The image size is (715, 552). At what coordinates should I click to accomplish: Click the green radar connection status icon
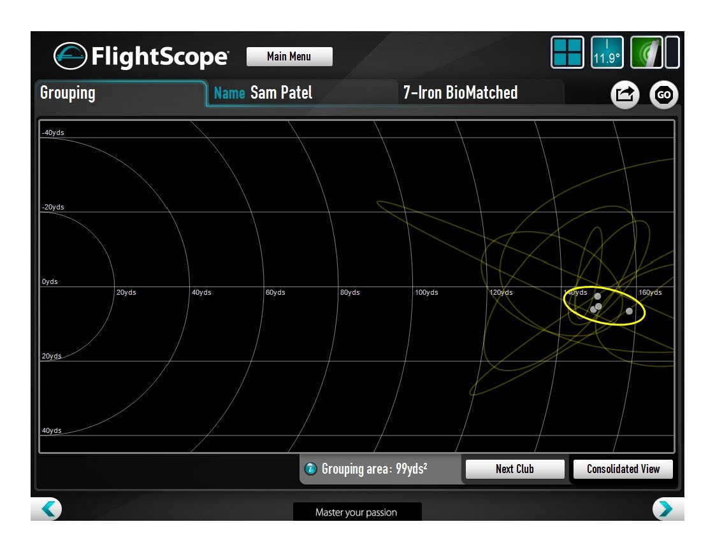click(646, 52)
